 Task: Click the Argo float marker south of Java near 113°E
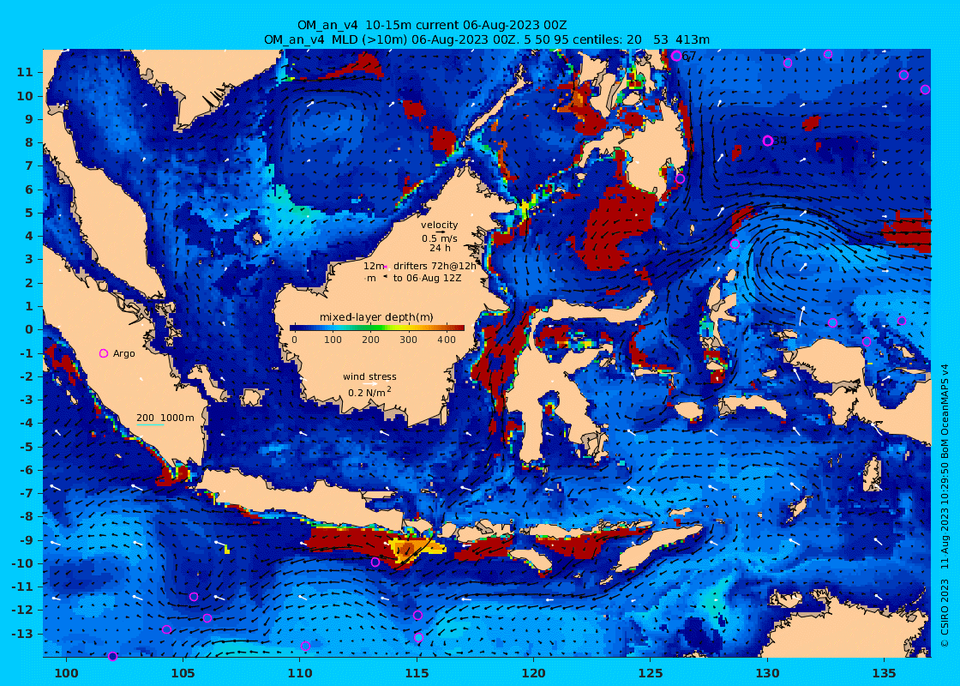point(375,563)
